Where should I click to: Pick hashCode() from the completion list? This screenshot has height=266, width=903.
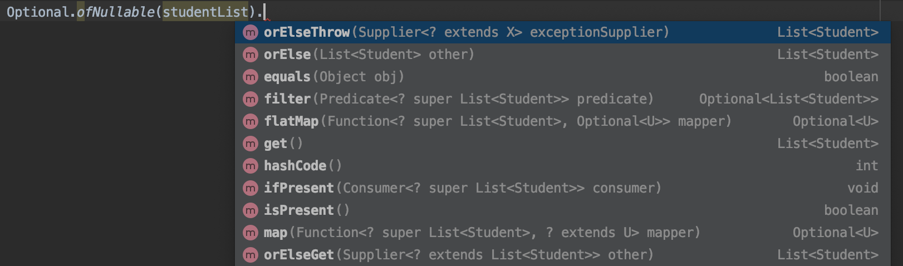(x=562, y=166)
